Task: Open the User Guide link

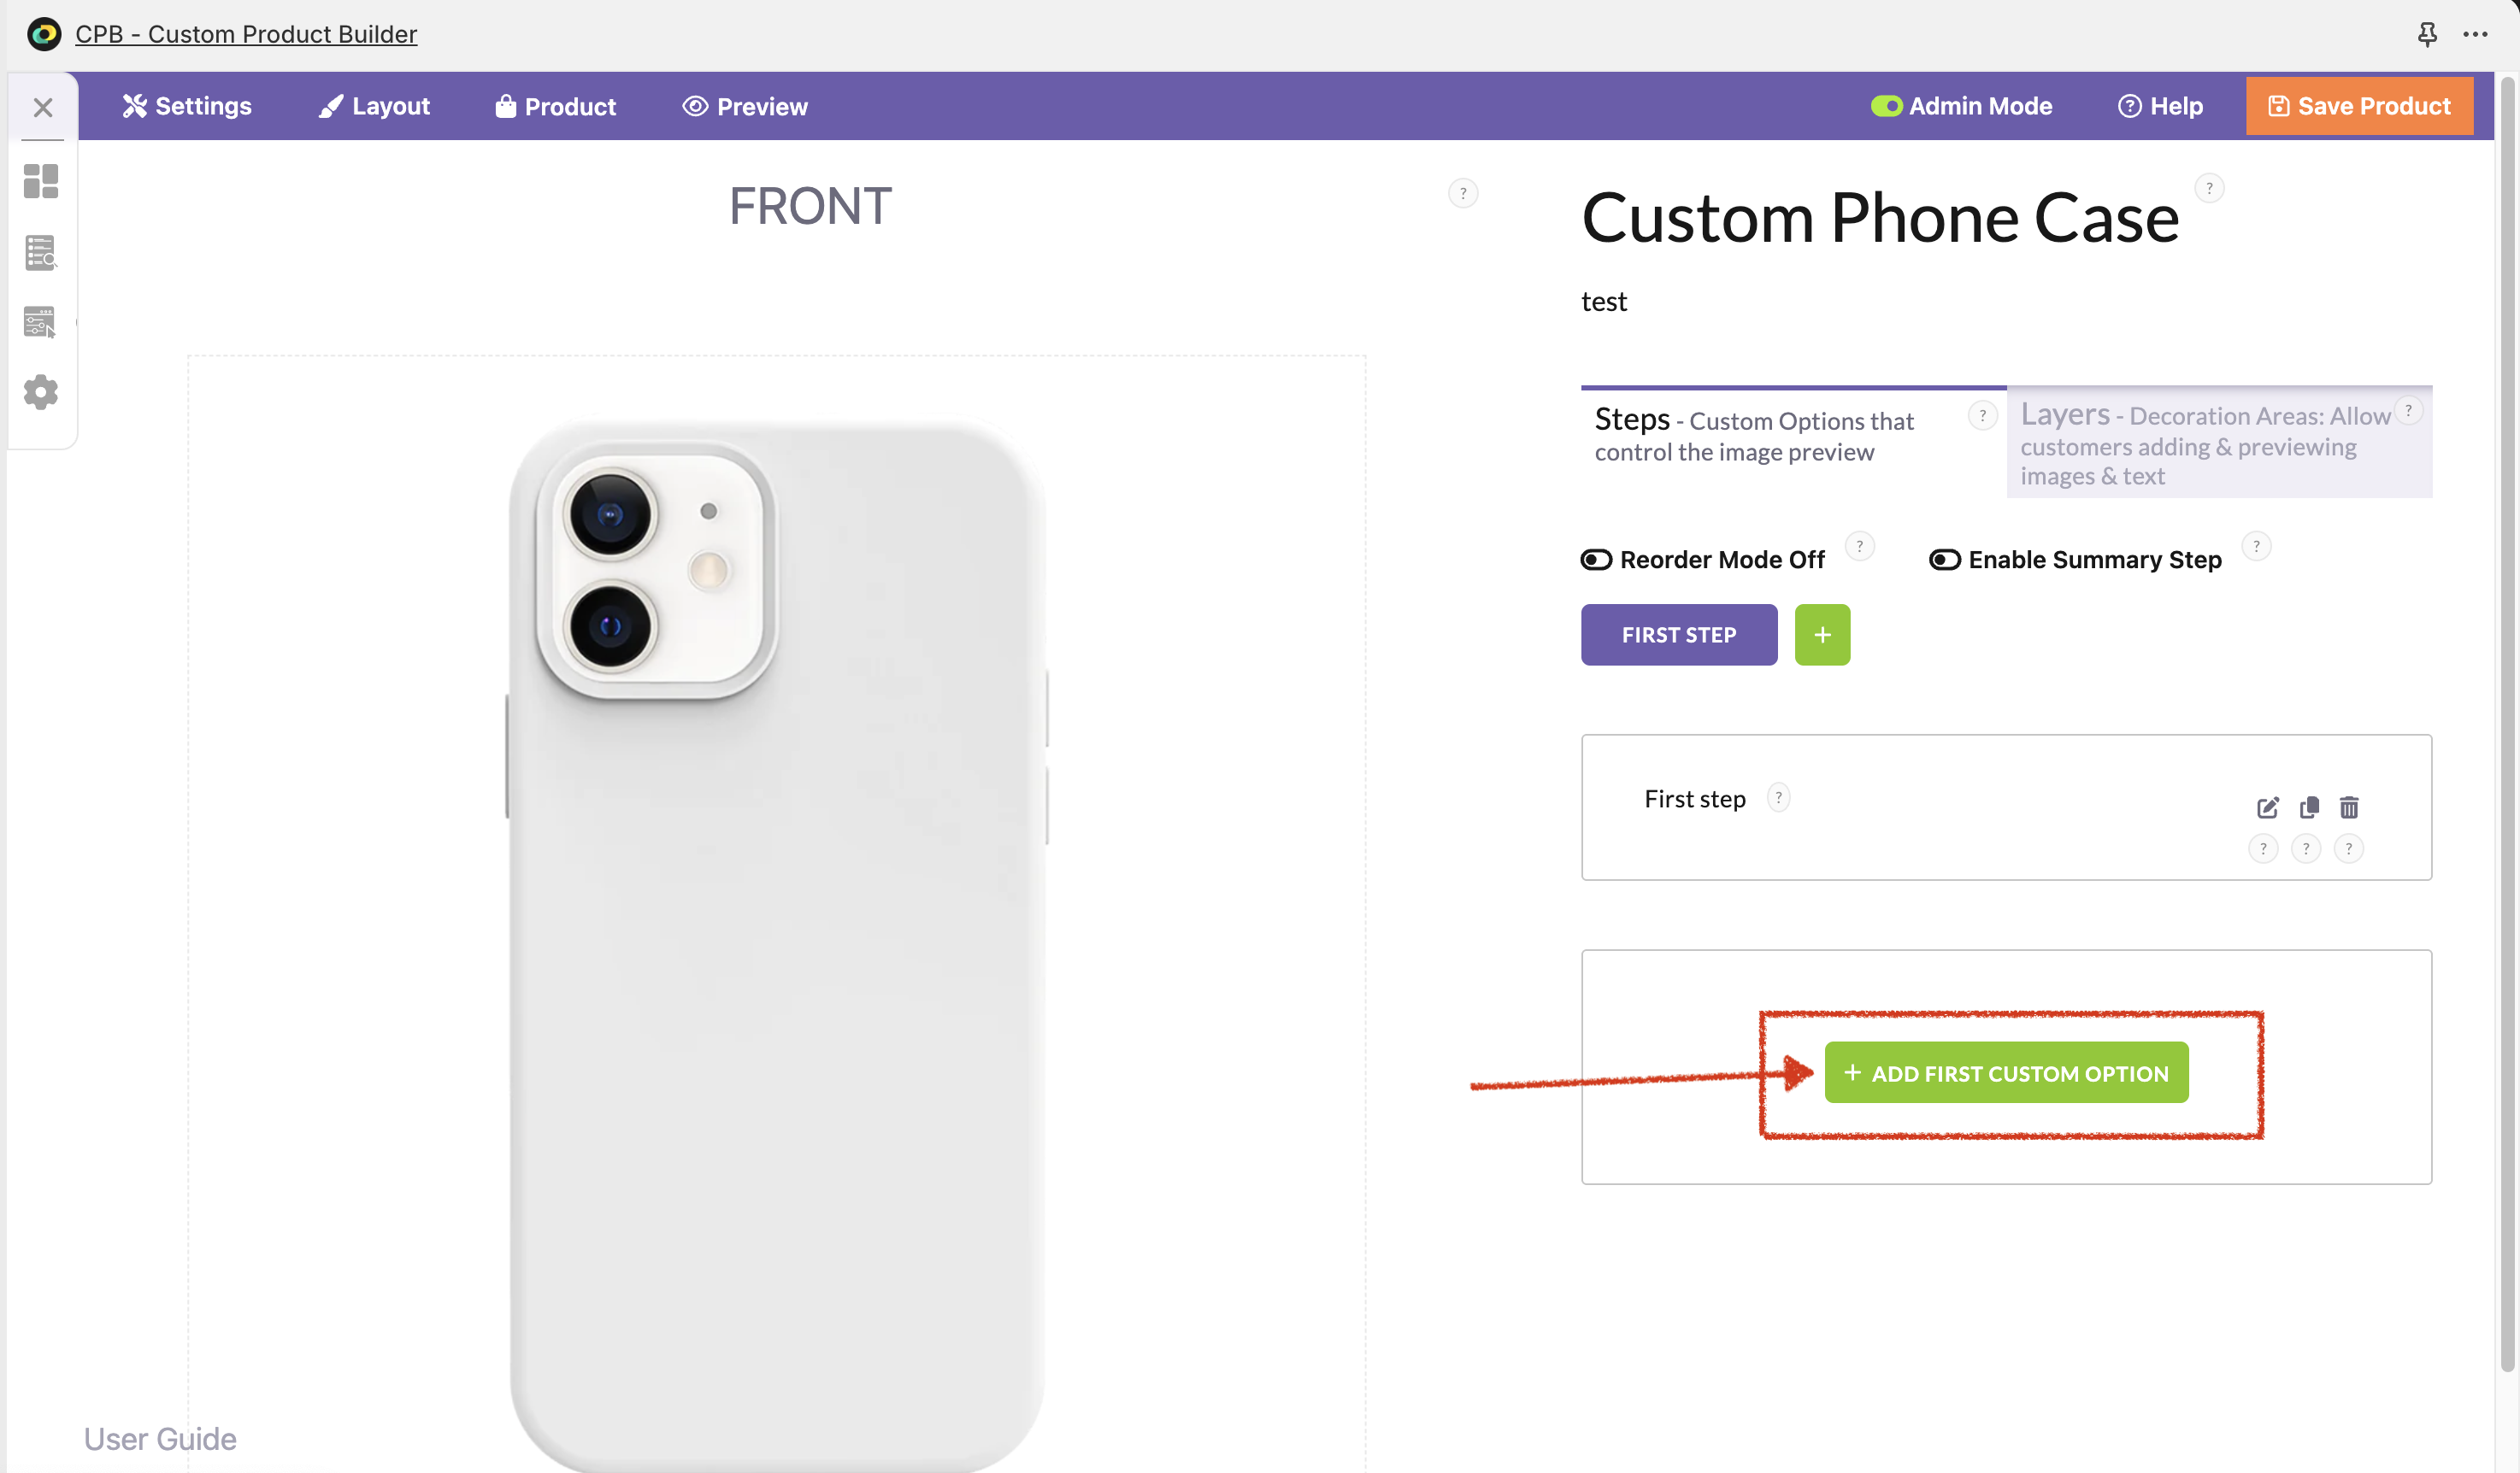Action: (160, 1439)
